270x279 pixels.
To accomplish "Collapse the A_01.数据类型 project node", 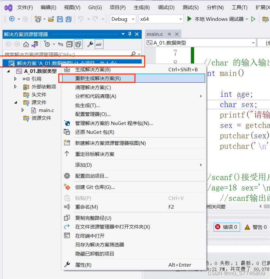I will [8, 71].
